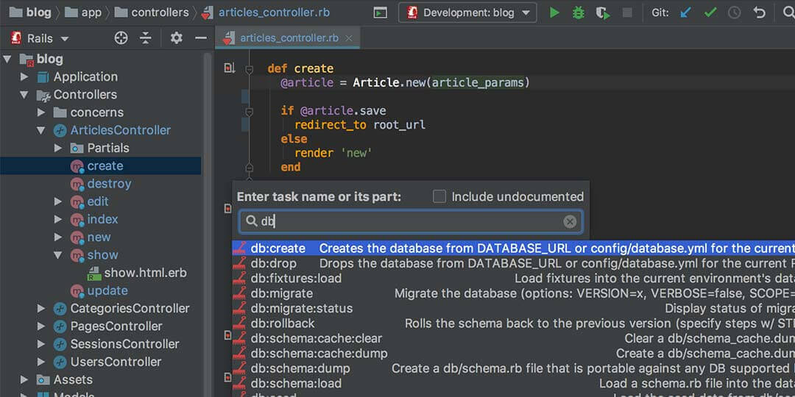Locate current file with the crosshair icon
Image resolution: width=795 pixels, height=397 pixels.
[121, 38]
